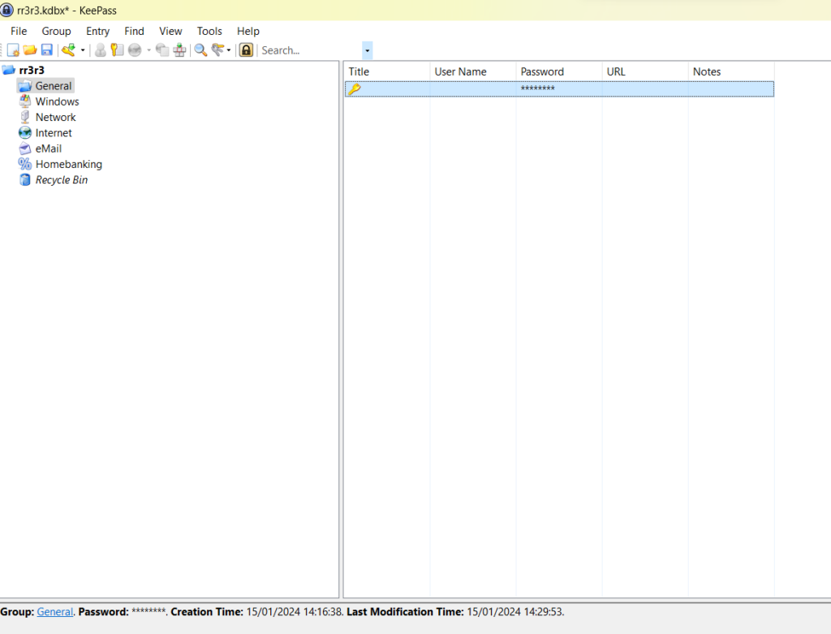
Task: Open the Tools menu
Action: coord(209,31)
